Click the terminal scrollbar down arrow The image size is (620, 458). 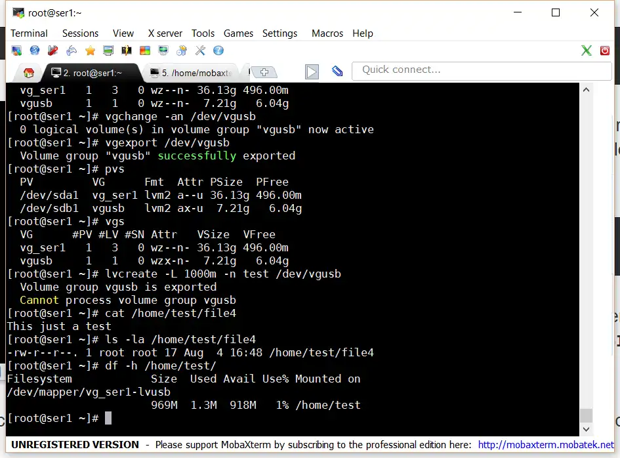pyautogui.click(x=586, y=429)
